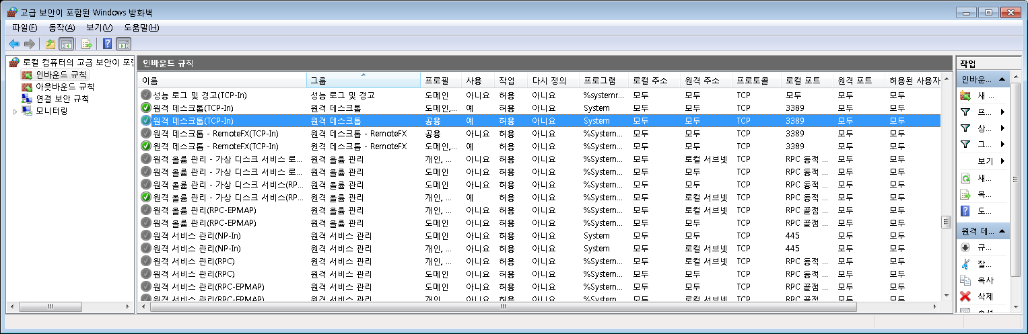Go up one level with the folder icon

pos(50,44)
